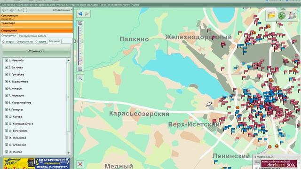Click the red cross icon at map bottom-left
Image resolution: width=301 pixels, height=169 pixels.
click(80, 164)
